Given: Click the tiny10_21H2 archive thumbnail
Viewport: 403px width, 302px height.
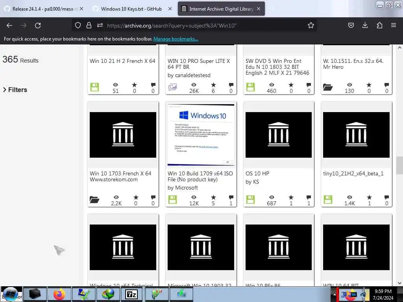Looking at the screenshot, I should pos(356,135).
